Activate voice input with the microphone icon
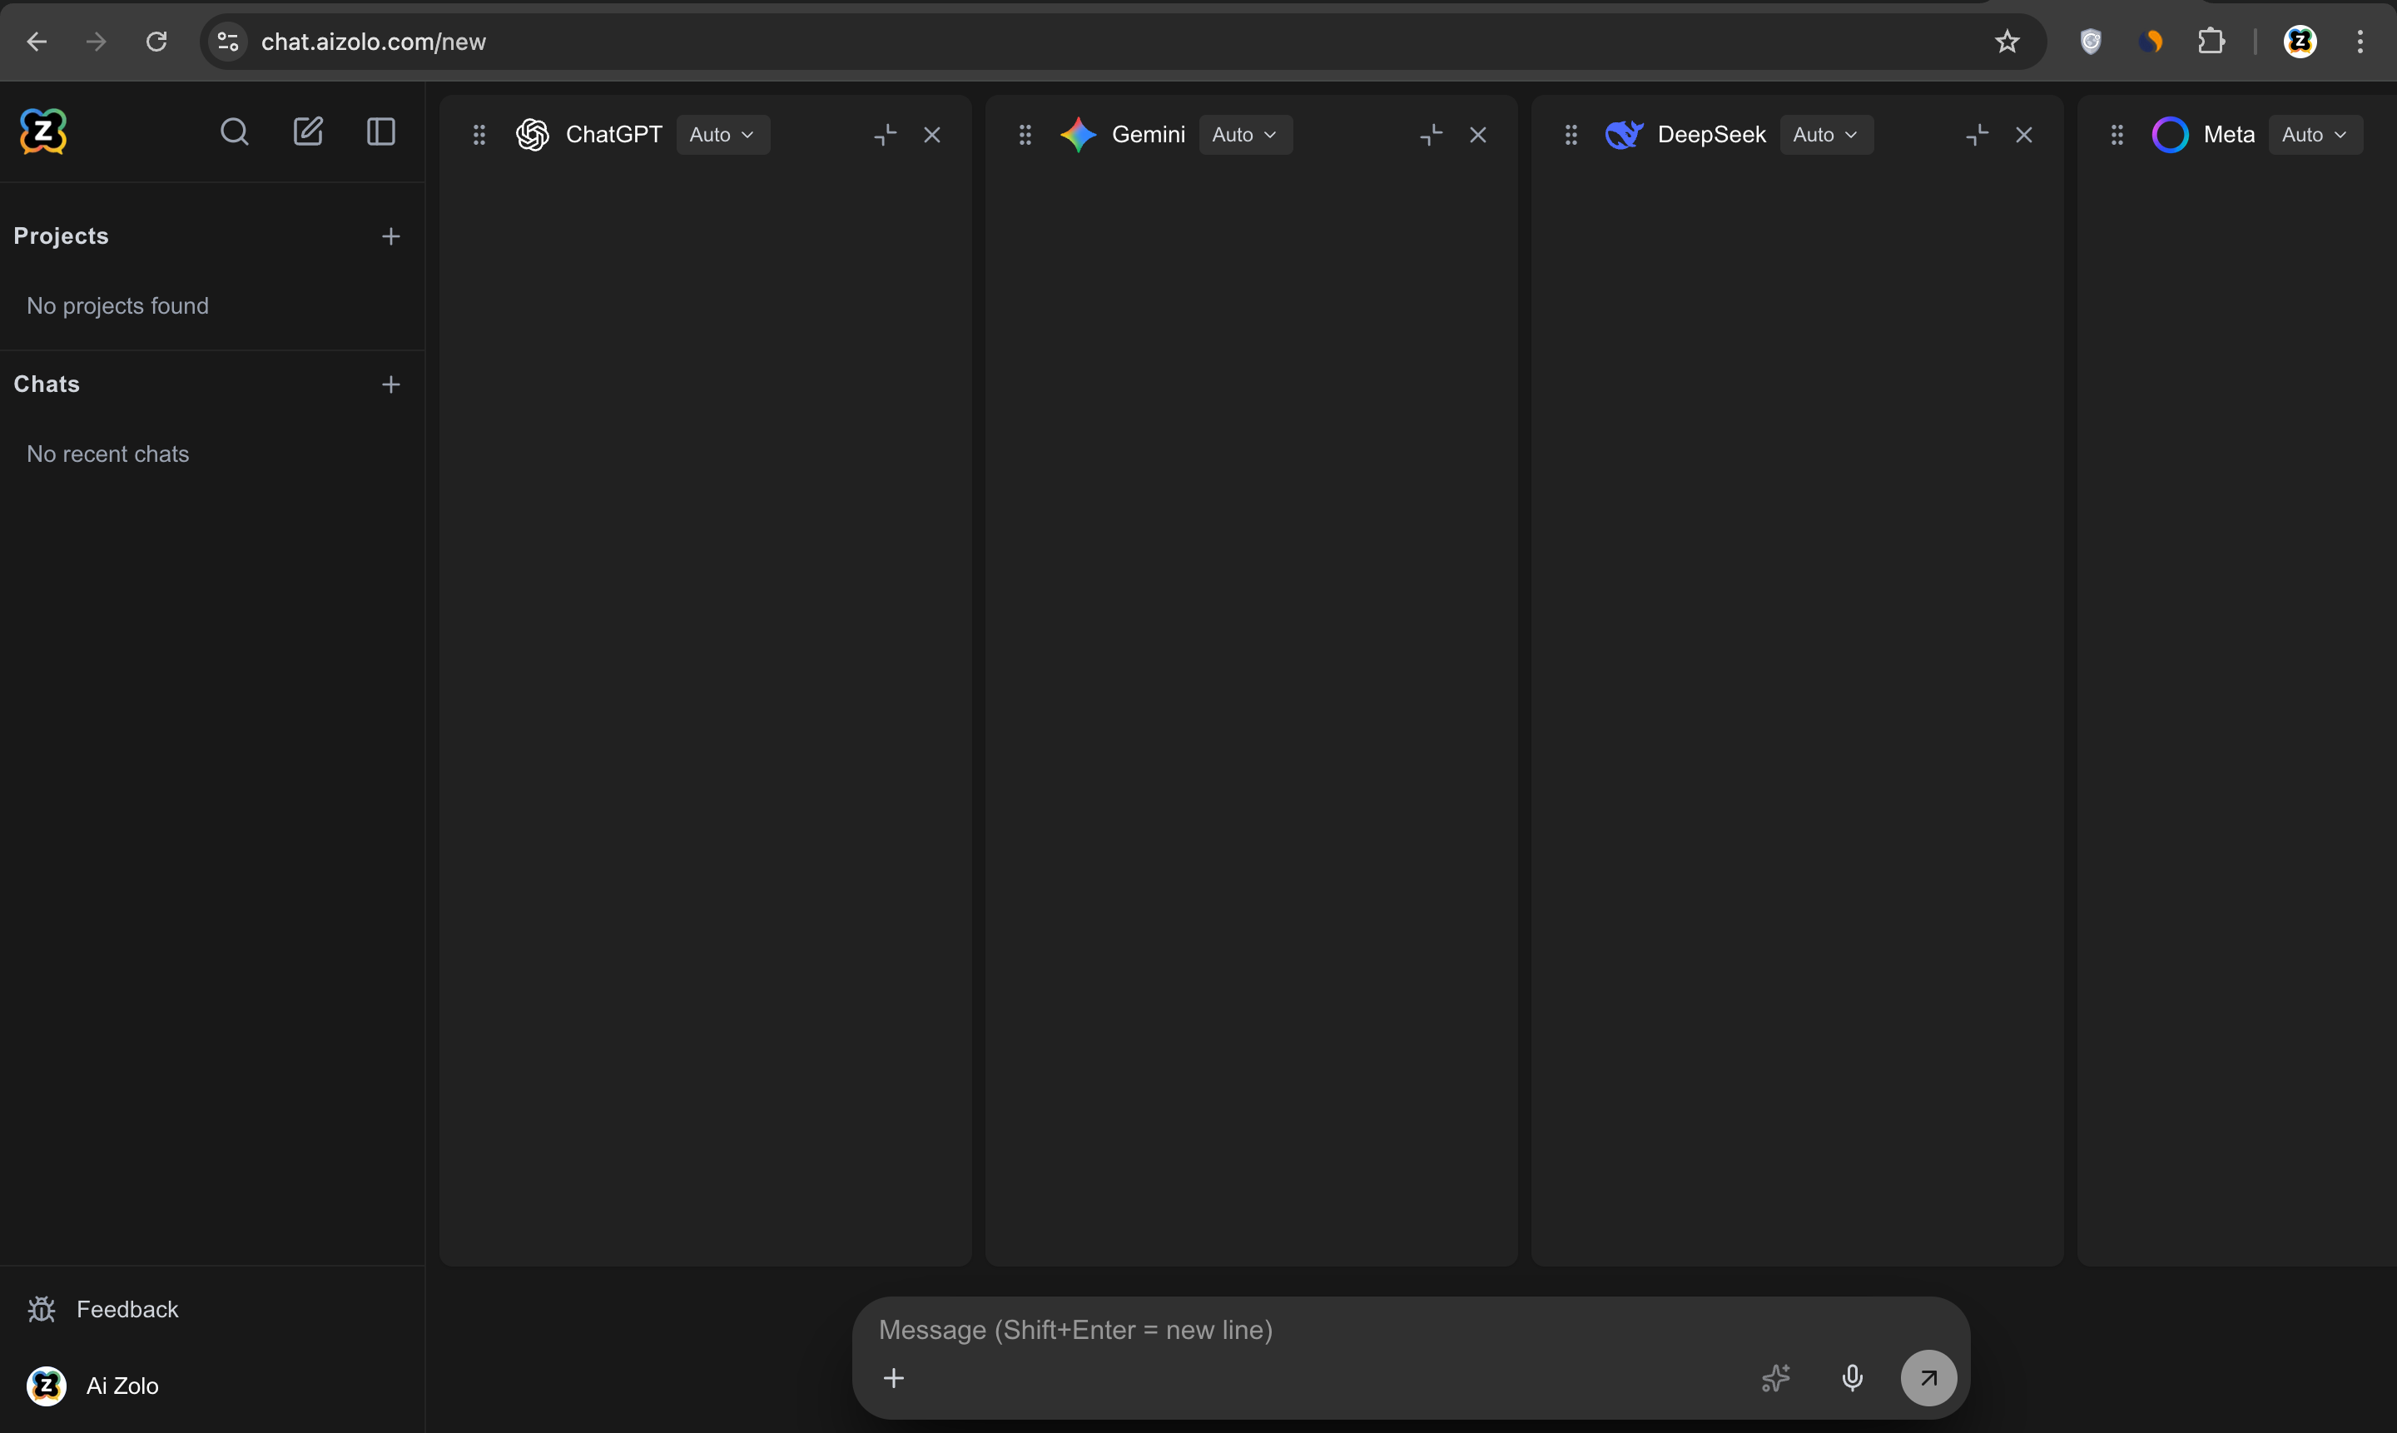2397x1433 pixels. tap(1851, 1378)
